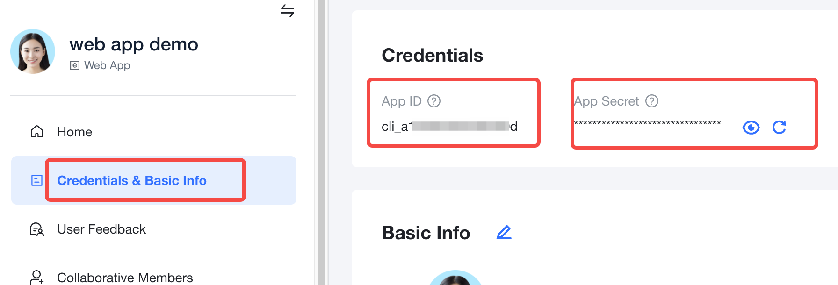Open the Home menu item
Image resolution: width=838 pixels, height=285 pixels.
pos(75,132)
